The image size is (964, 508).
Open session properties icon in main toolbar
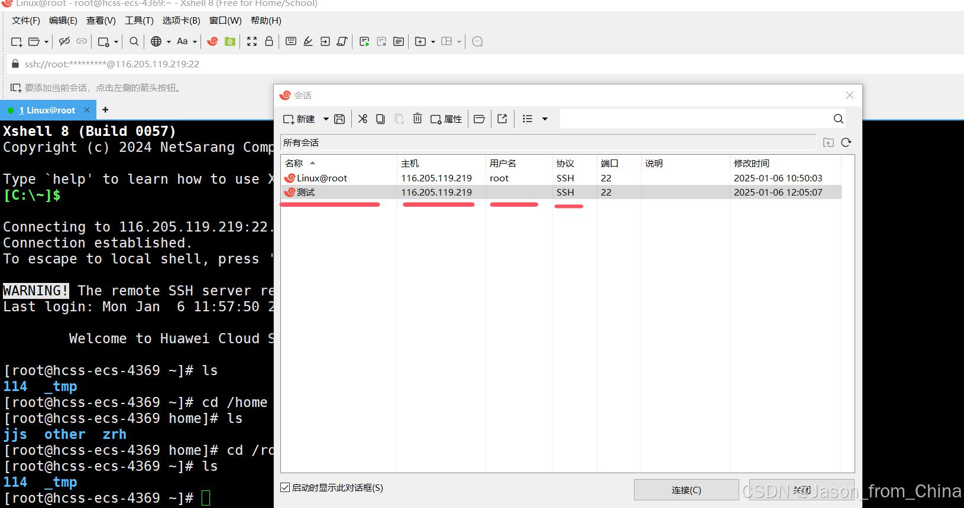pyautogui.click(x=103, y=41)
